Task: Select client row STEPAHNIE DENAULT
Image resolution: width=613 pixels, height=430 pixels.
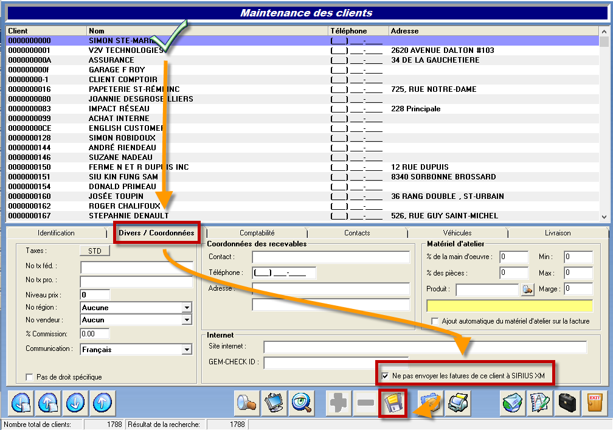Action: [303, 216]
